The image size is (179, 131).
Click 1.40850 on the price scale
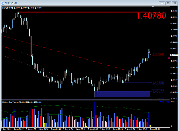[174, 42]
